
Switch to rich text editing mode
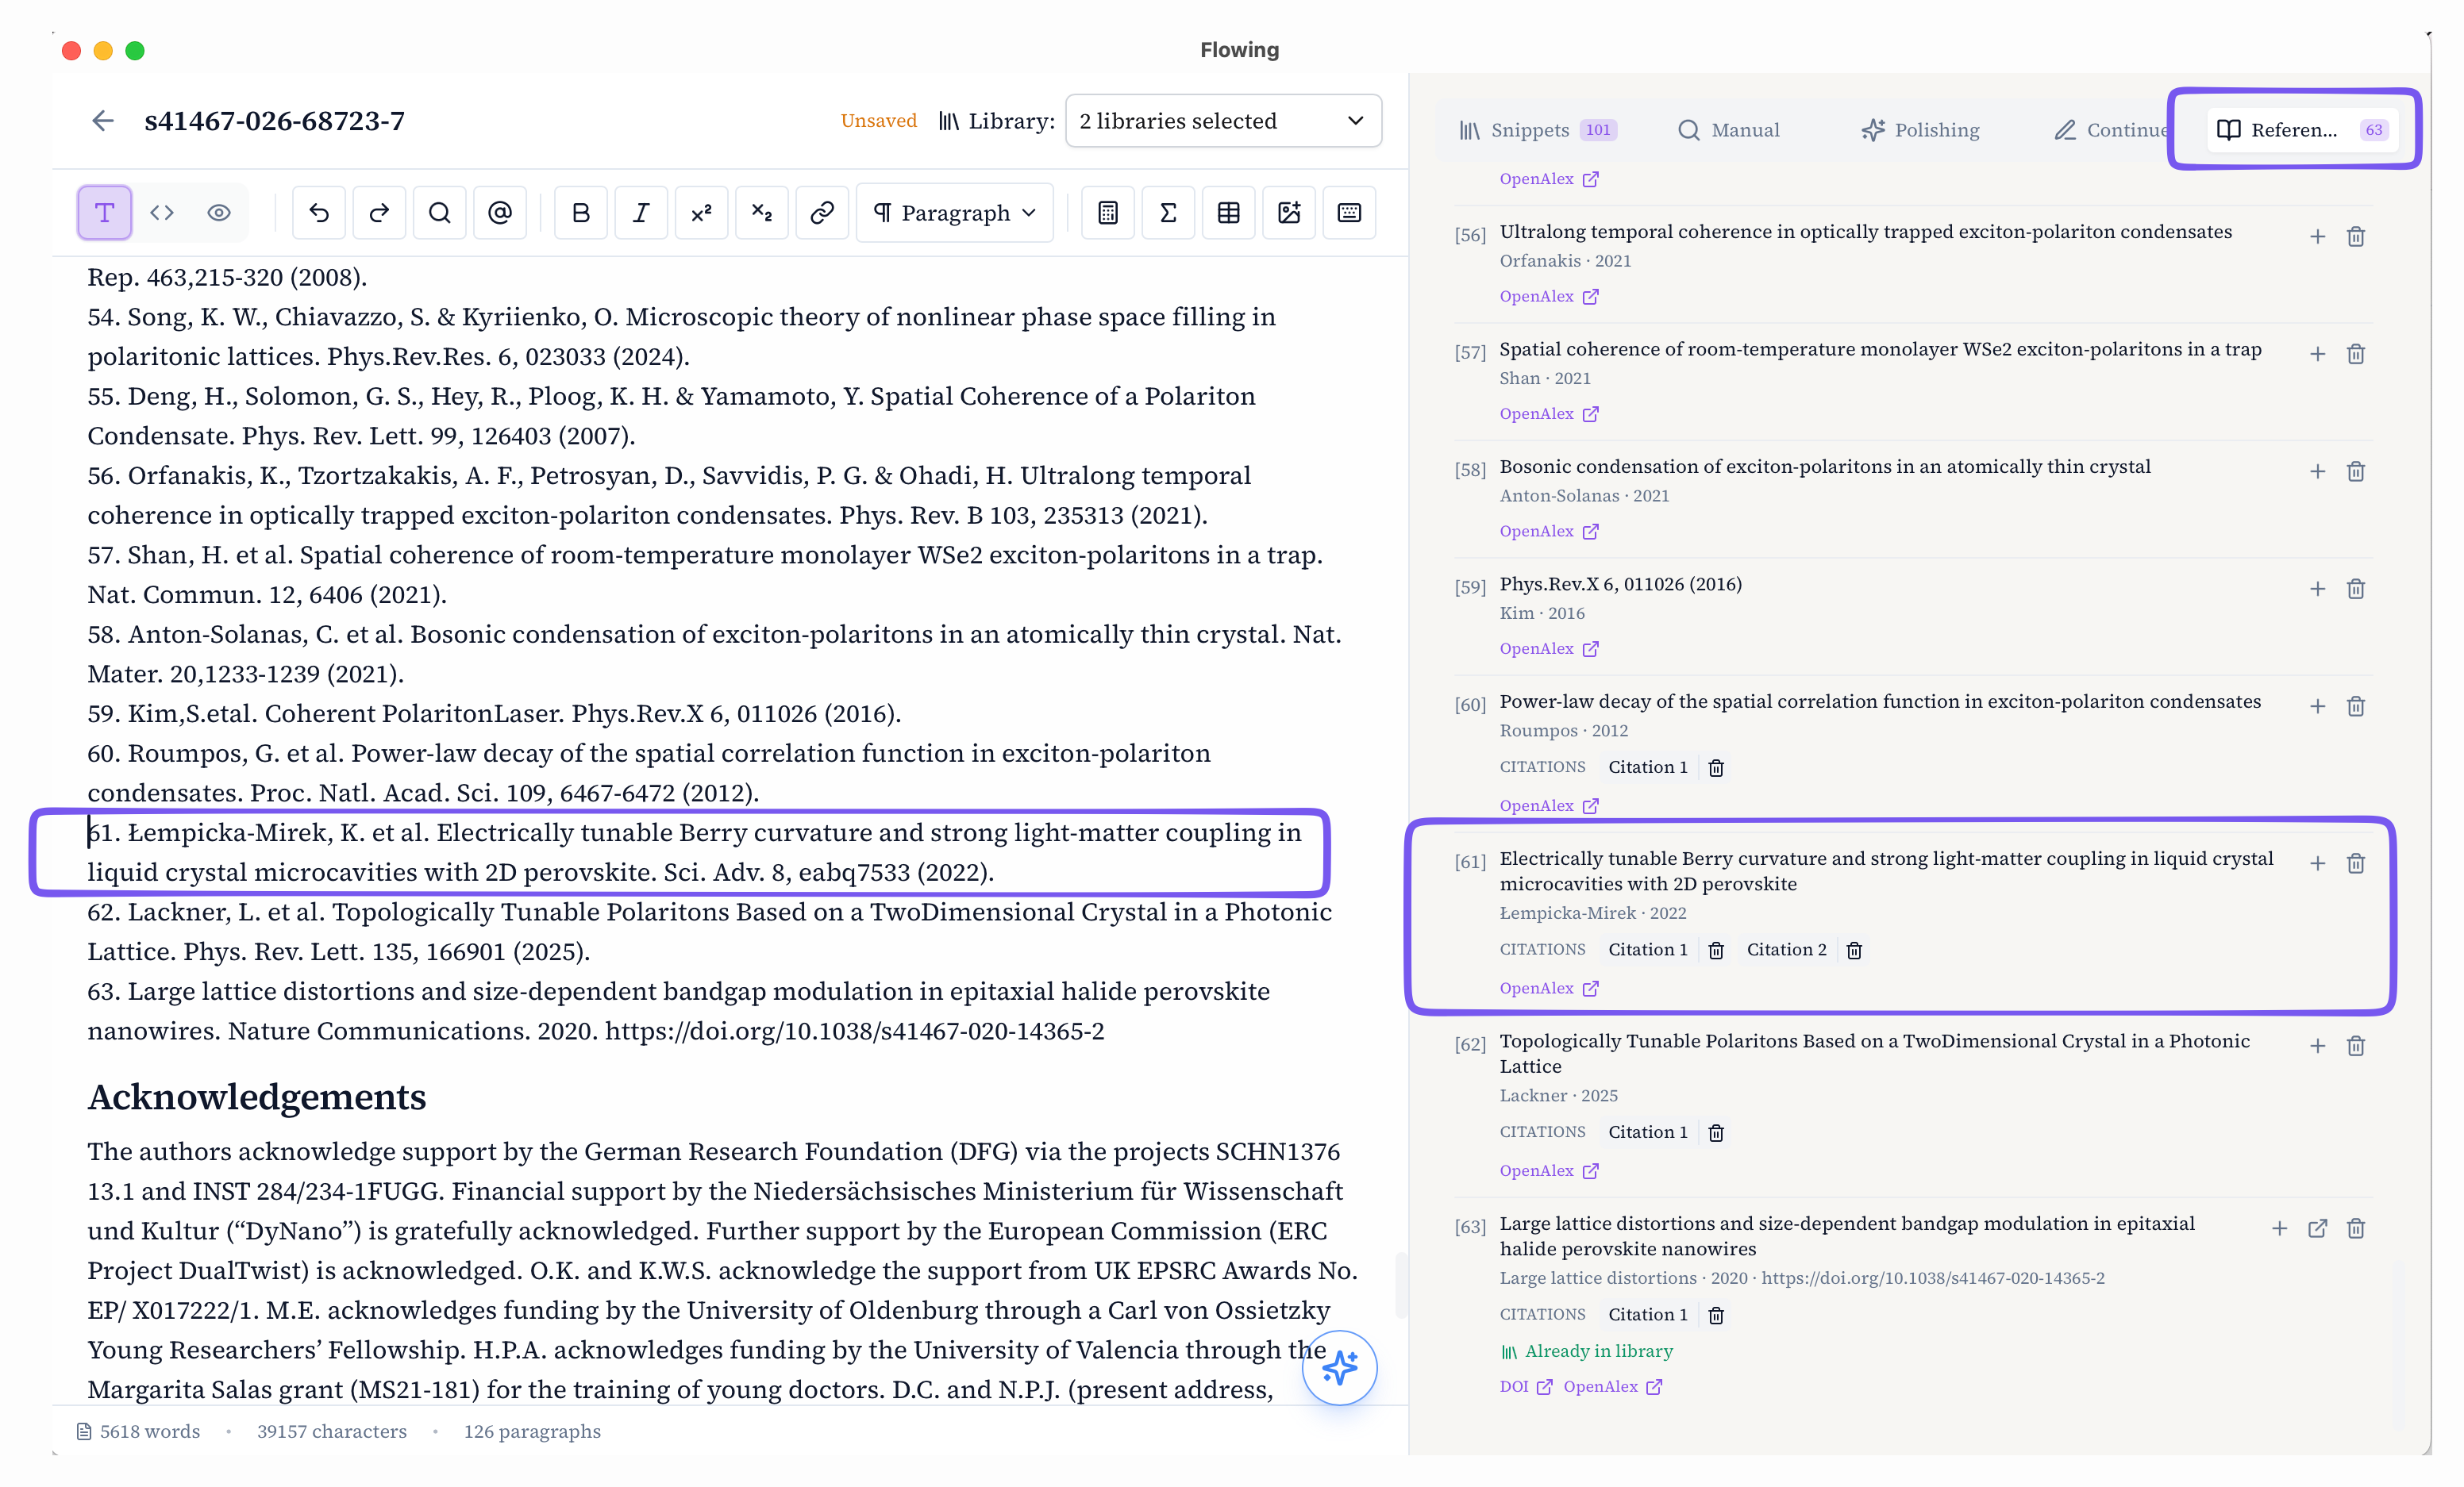coord(104,213)
